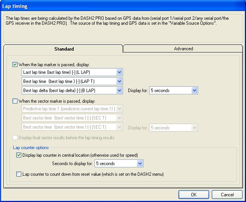Image resolution: width=246 pixels, height=202 pixels.
Task: Switch to the Advanced tab
Action: (x=183, y=49)
